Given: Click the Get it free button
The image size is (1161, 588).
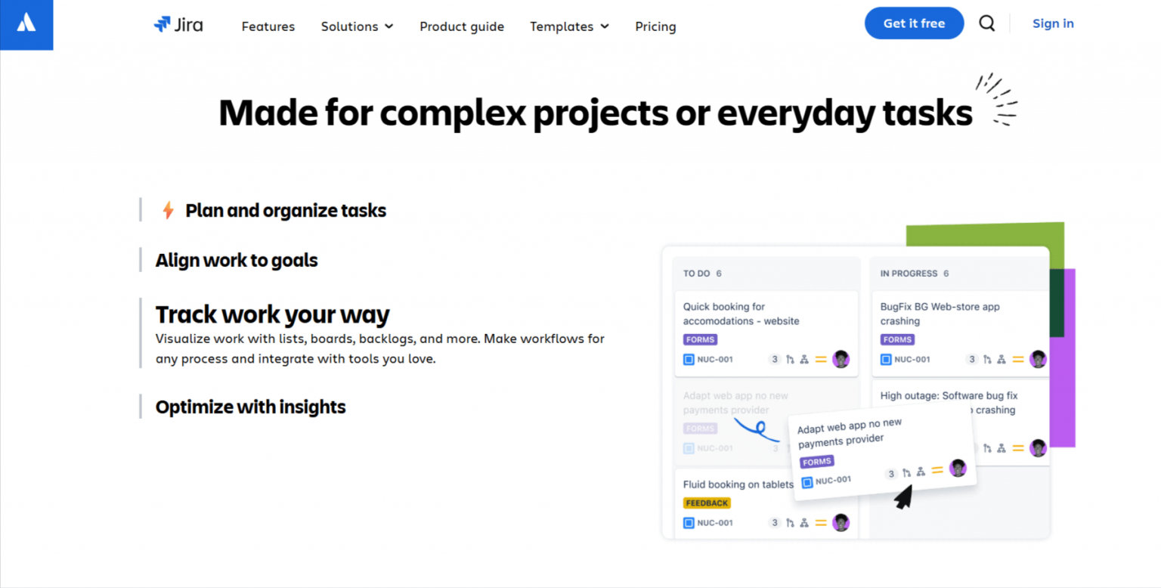Looking at the screenshot, I should [x=914, y=23].
